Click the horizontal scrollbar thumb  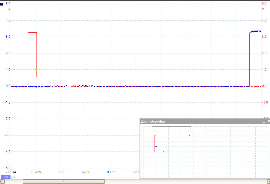pyautogui.click(x=64, y=182)
